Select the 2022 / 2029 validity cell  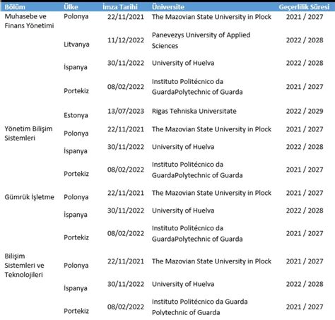coord(305,111)
